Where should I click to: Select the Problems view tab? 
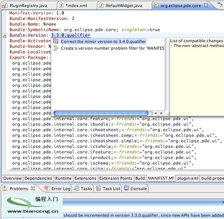(x=18, y=188)
